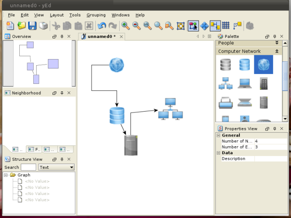Screen dimensions: 291x218
Task: Open the Layout menu
Action: point(57,15)
